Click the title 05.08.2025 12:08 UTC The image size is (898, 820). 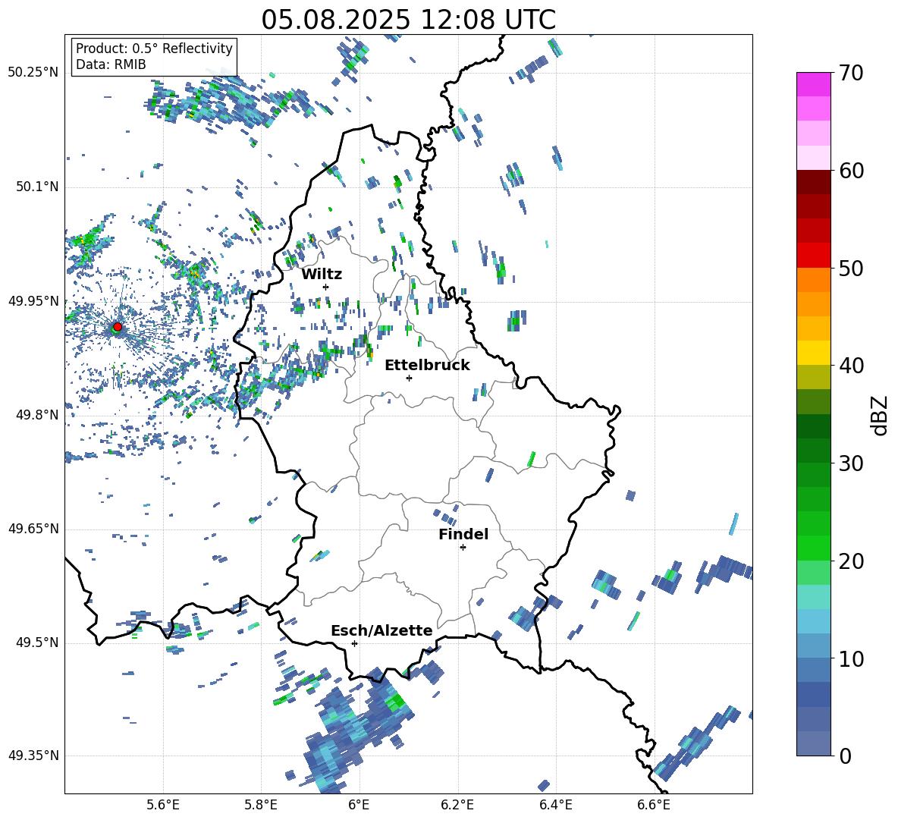coord(408,20)
